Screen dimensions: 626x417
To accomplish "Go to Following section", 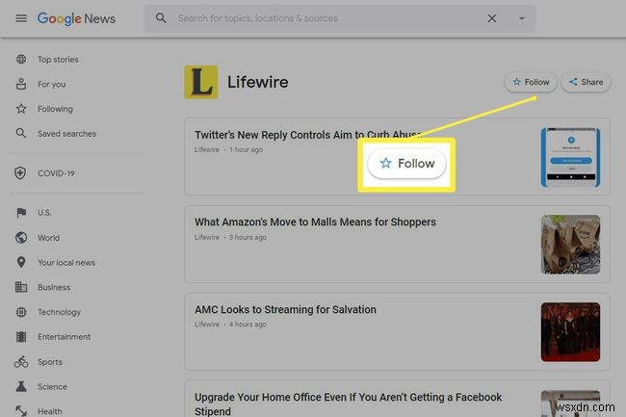I will point(55,109).
